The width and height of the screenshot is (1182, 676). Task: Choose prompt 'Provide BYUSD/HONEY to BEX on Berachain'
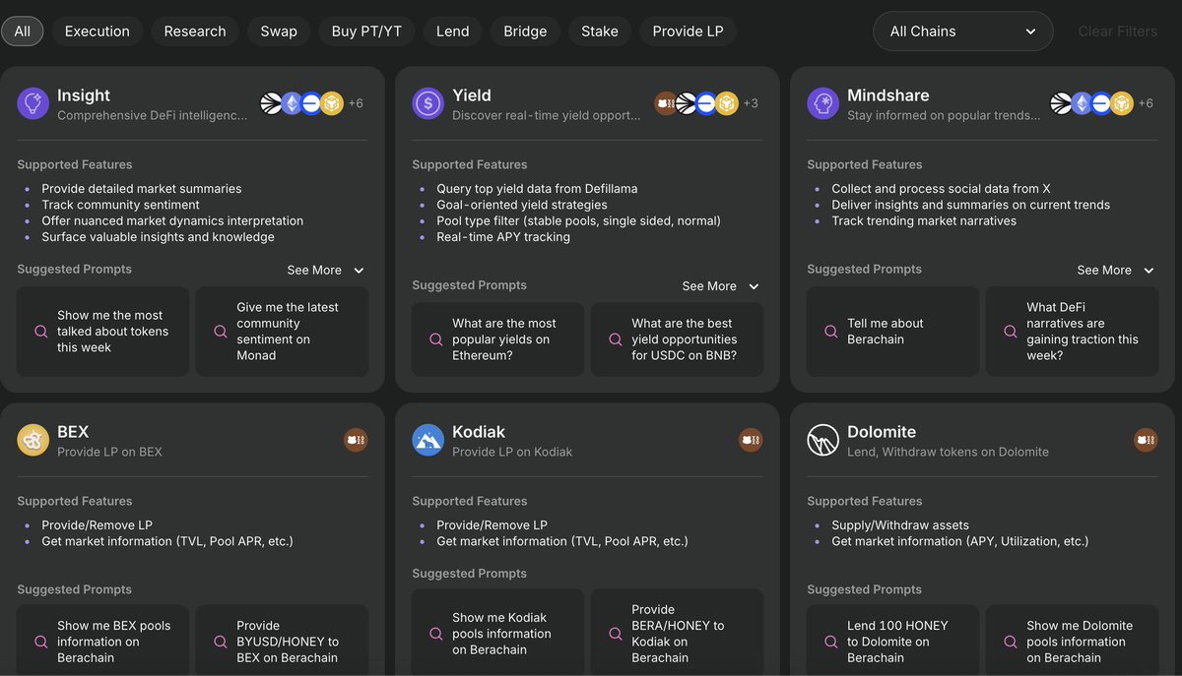tap(283, 641)
